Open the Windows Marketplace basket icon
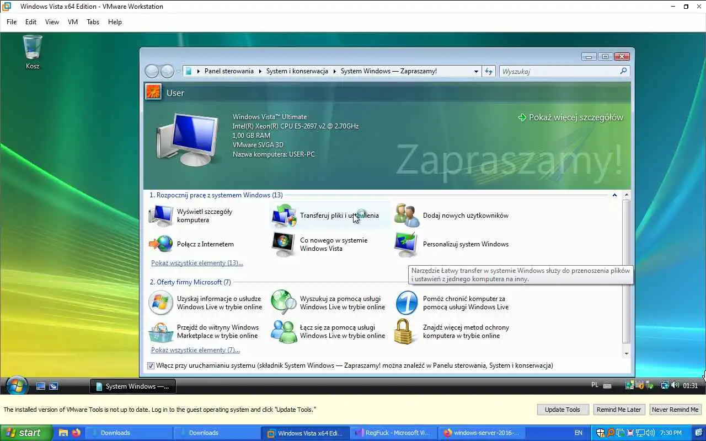Image resolution: width=706 pixels, height=441 pixels. tap(161, 331)
